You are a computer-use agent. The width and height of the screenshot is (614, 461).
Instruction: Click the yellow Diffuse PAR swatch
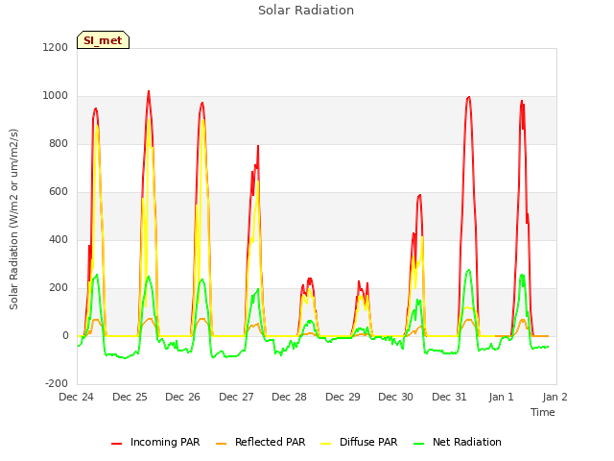[x=326, y=444]
